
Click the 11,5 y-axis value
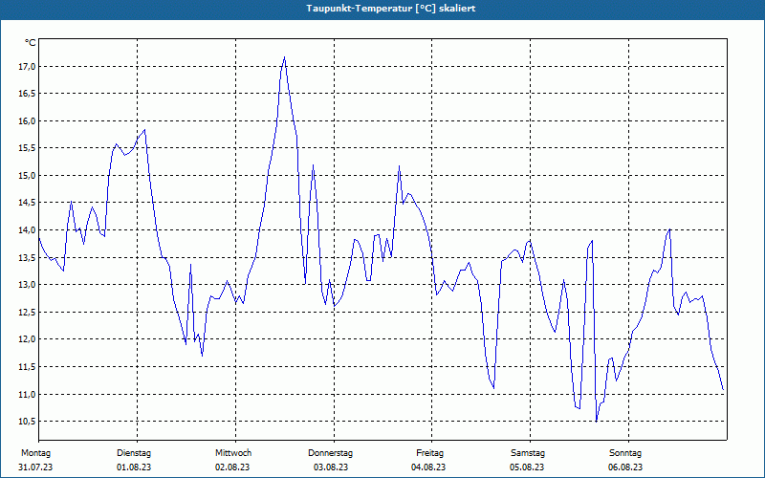point(27,367)
